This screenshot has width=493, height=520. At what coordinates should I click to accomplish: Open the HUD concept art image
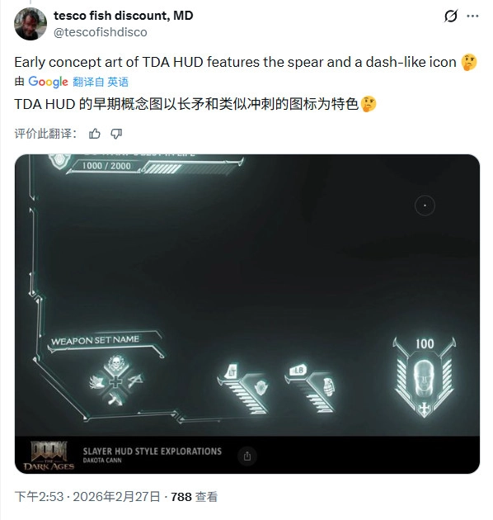(247, 314)
